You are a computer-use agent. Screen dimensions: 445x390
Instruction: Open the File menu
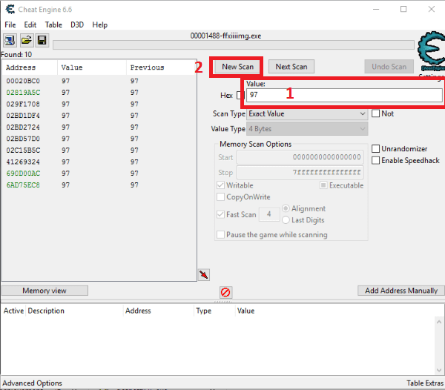pos(10,24)
